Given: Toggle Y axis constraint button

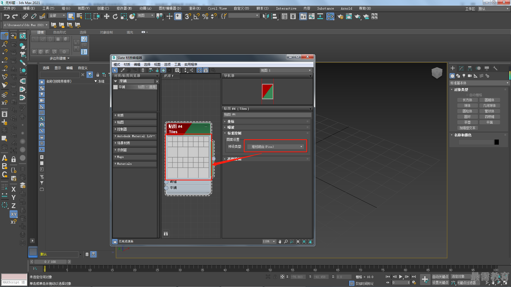Looking at the screenshot, I should (14, 197).
